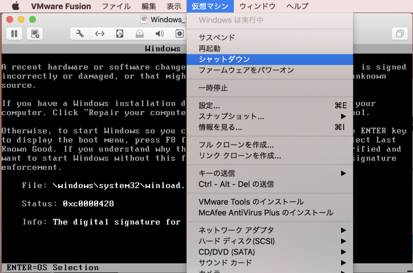413x273 pixels.
Task: Click the hard disk toolbar icon
Action: (x=120, y=34)
